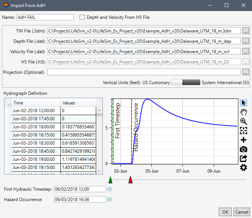
Task: Click into the TIN File path field
Action: click(144, 31)
